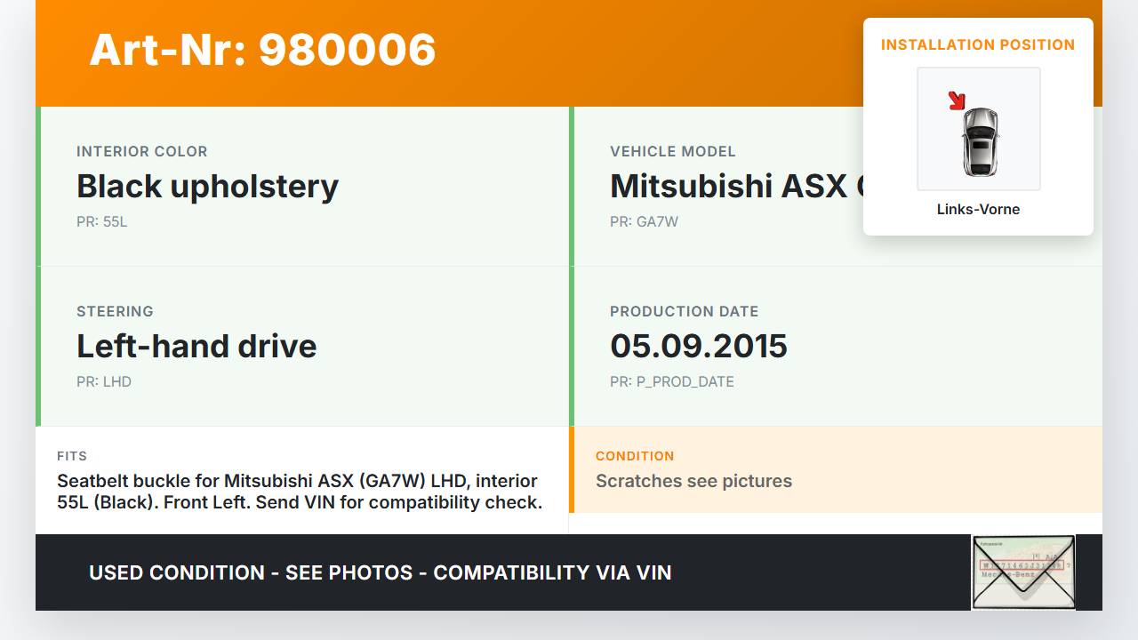Viewport: 1138px width, 640px height.
Task: Select the Black upholstery value
Action: [x=207, y=187]
